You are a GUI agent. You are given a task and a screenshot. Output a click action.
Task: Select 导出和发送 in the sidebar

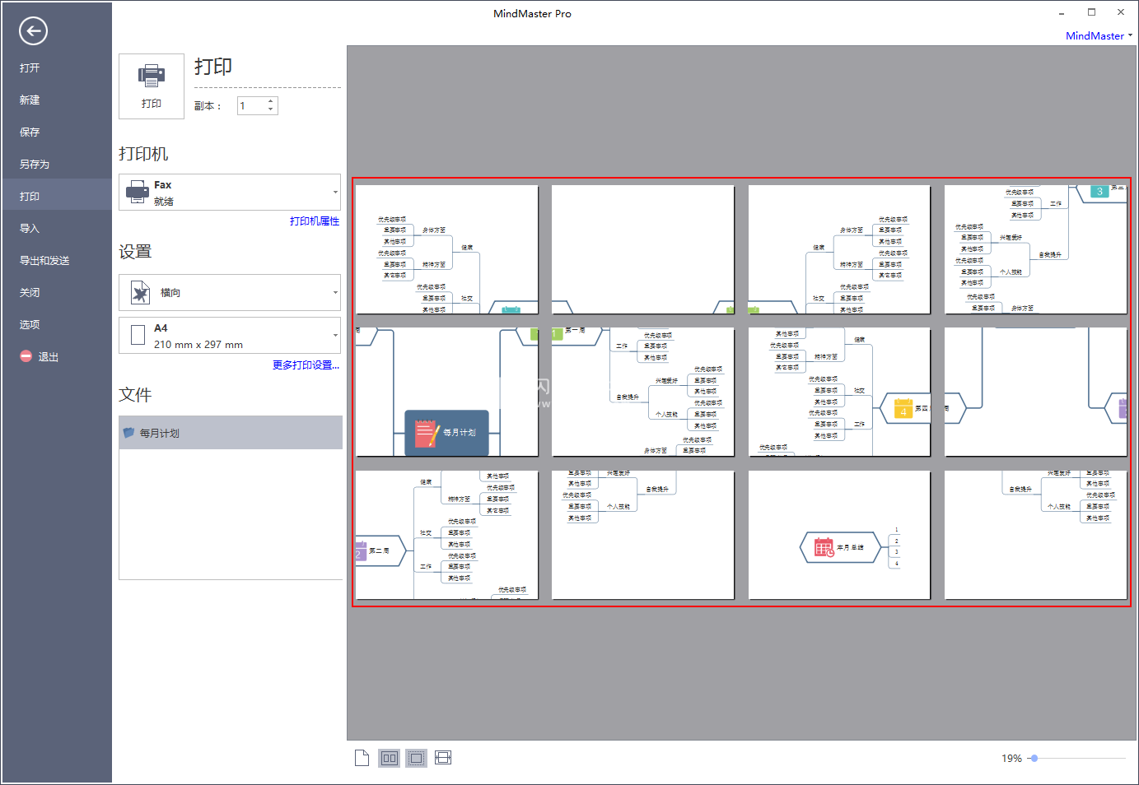click(44, 260)
